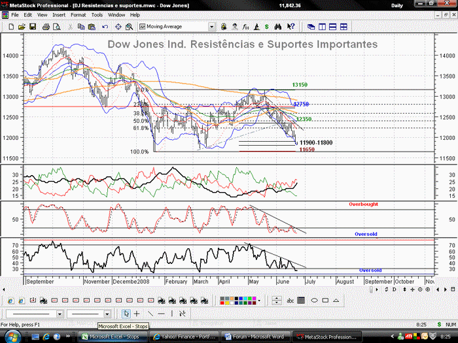Open the Format menu
Viewport: 458px width, 343px height.
tap(79, 15)
